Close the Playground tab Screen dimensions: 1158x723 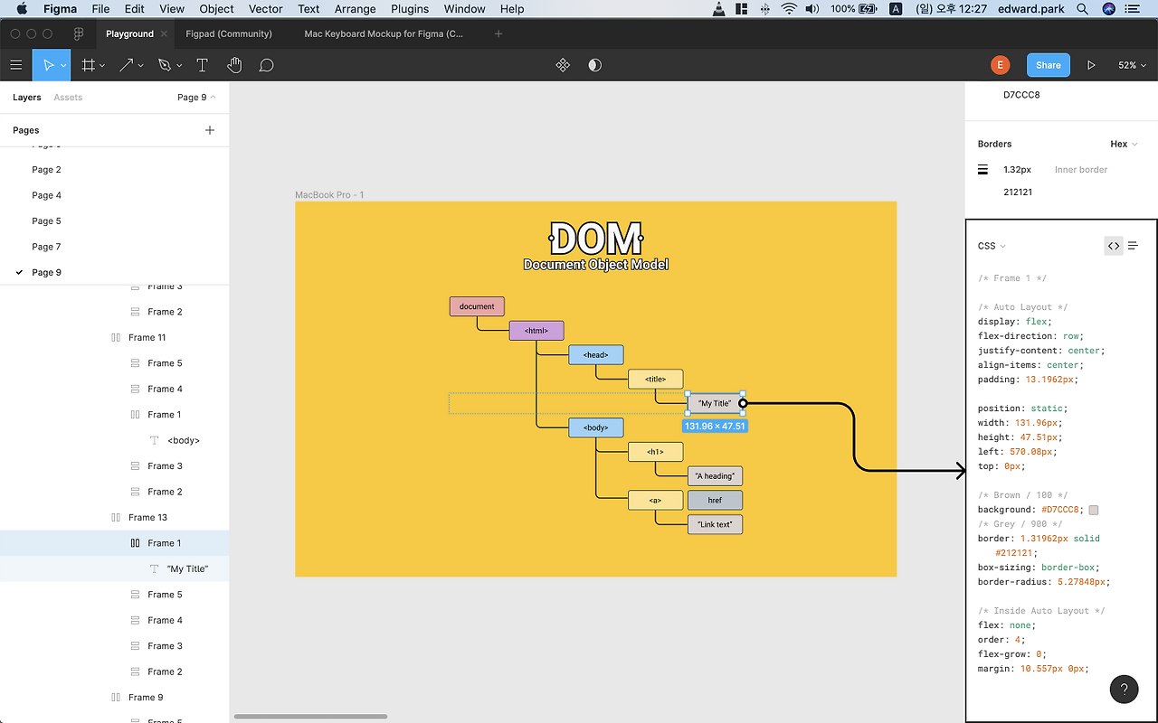pos(164,33)
